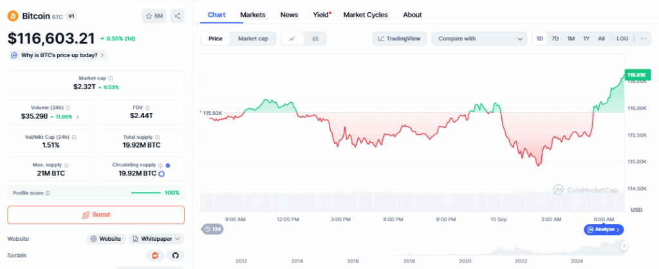Image resolution: width=659 pixels, height=269 pixels.
Task: Click the AI icon next to BTC question
Action: click(x=14, y=55)
